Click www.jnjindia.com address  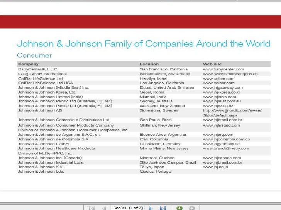click(219, 97)
